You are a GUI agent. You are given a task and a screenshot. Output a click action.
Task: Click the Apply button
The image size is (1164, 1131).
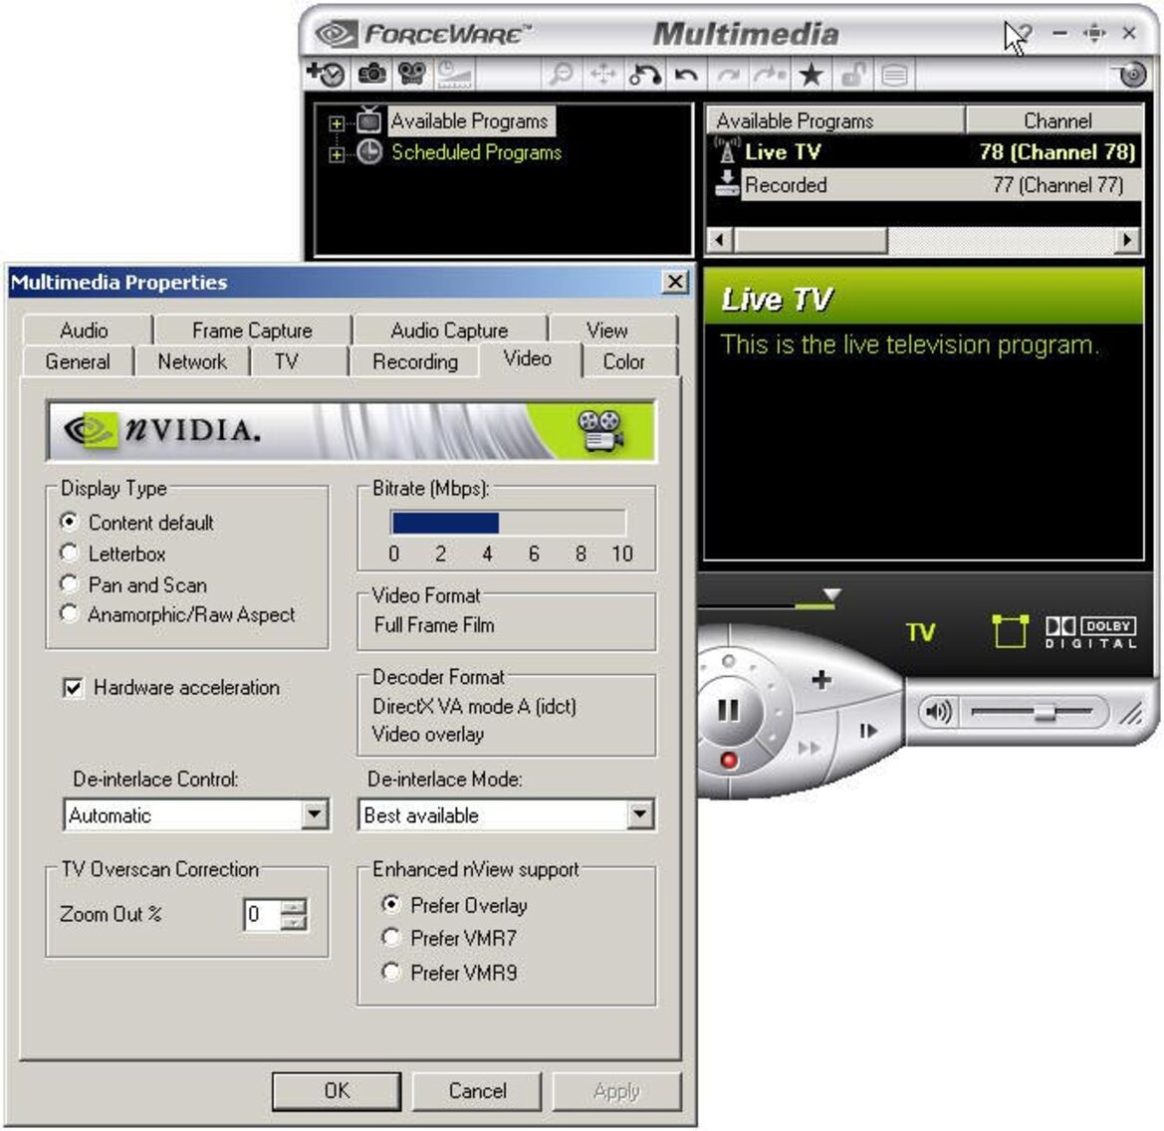(617, 1090)
